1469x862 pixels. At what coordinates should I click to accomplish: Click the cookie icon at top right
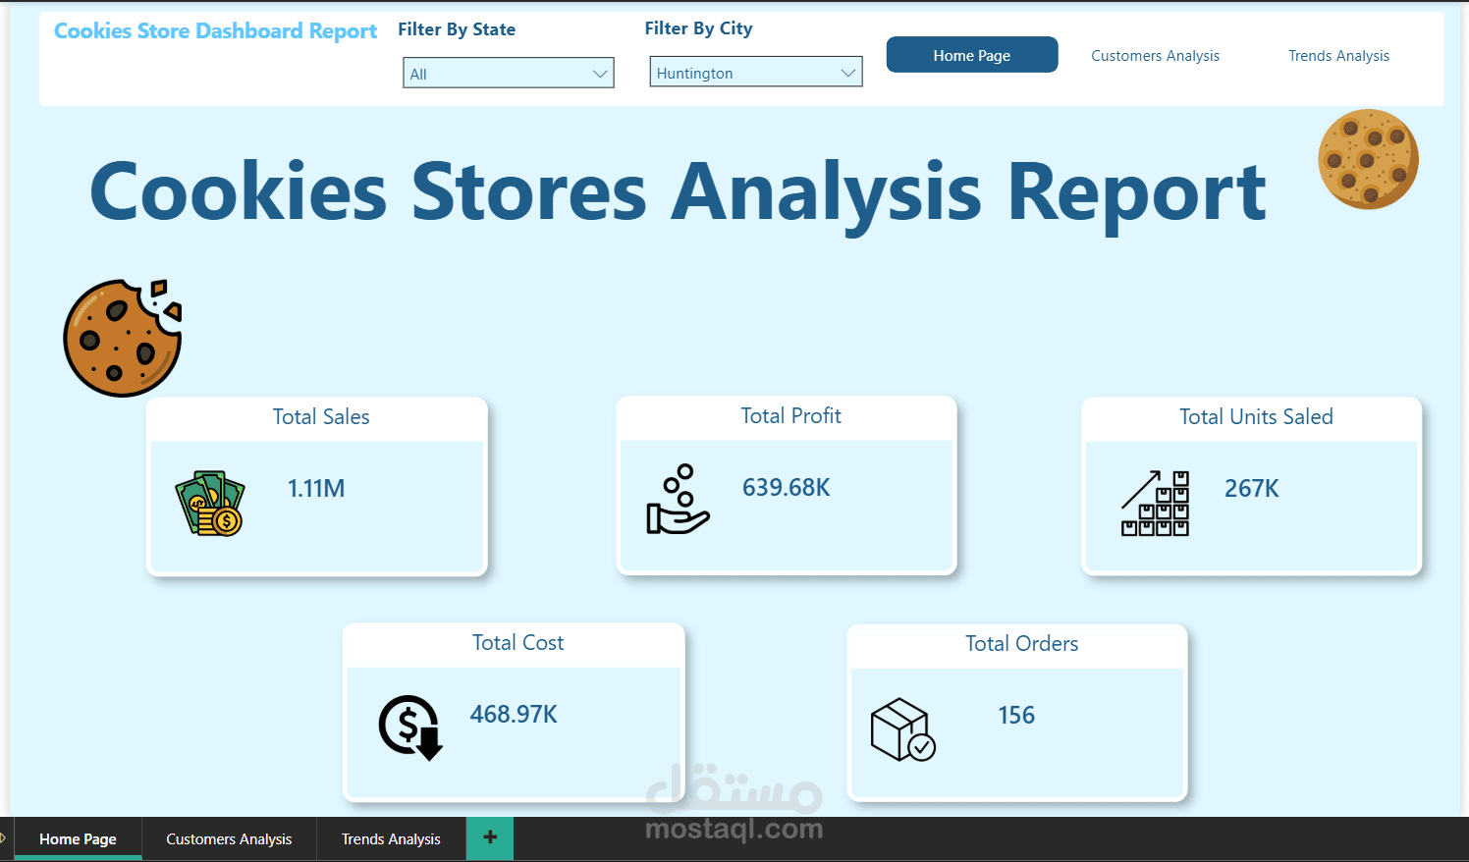tap(1368, 159)
